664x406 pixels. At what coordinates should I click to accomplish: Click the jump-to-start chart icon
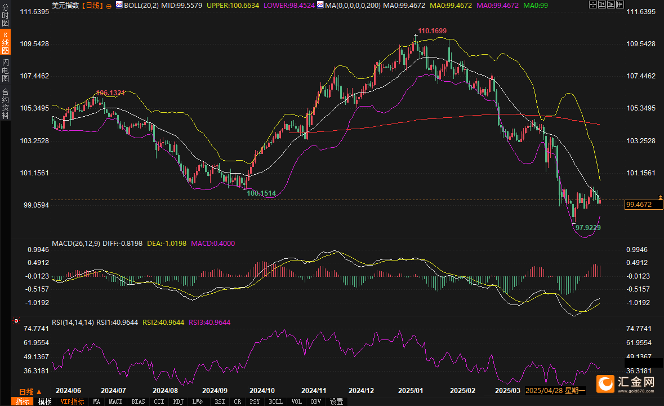tap(602, 5)
